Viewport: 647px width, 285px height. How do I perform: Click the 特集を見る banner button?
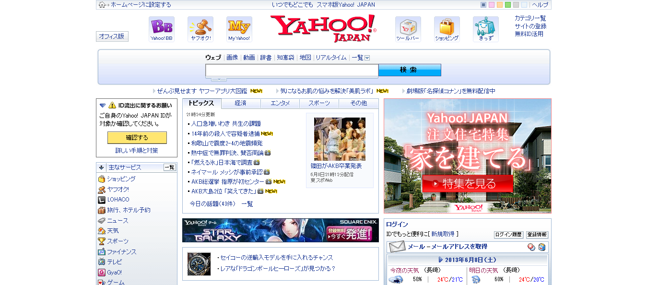point(468,183)
